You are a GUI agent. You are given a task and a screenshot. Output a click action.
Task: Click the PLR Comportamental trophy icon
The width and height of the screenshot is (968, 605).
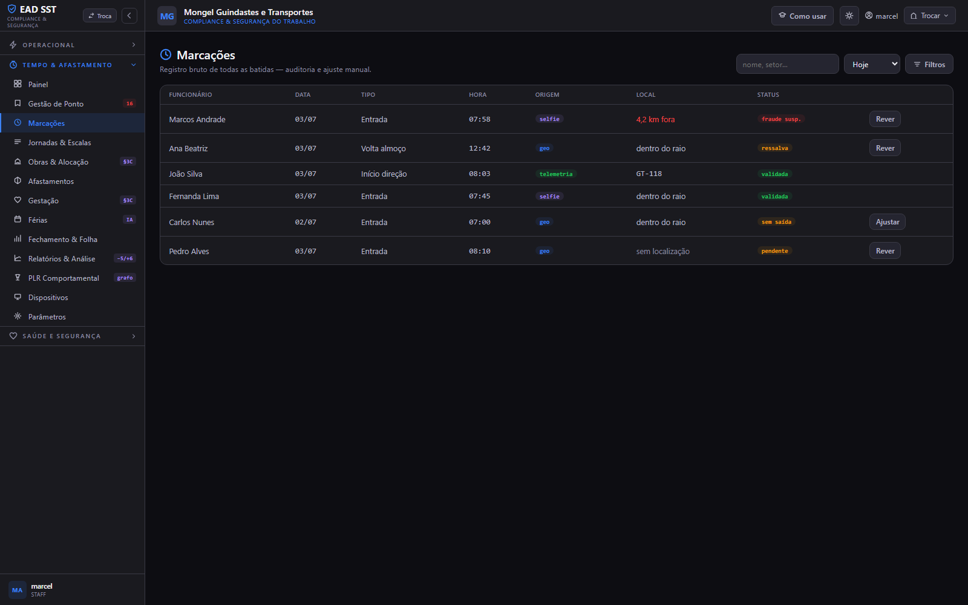click(18, 278)
